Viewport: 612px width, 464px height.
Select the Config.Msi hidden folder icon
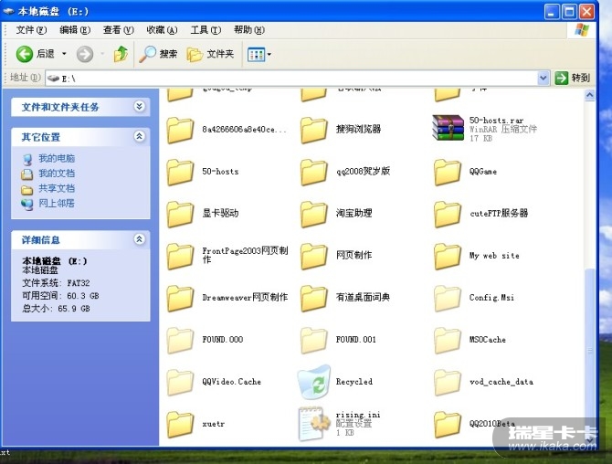tap(448, 299)
